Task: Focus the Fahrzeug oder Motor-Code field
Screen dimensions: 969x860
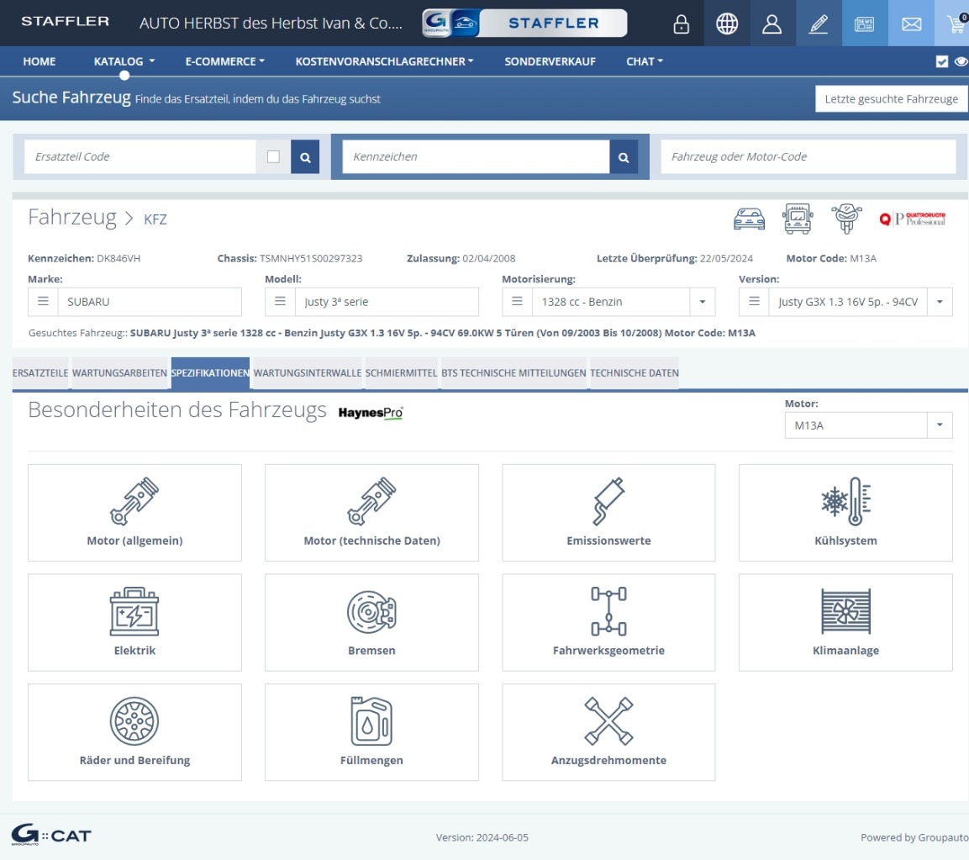Action: coord(808,157)
